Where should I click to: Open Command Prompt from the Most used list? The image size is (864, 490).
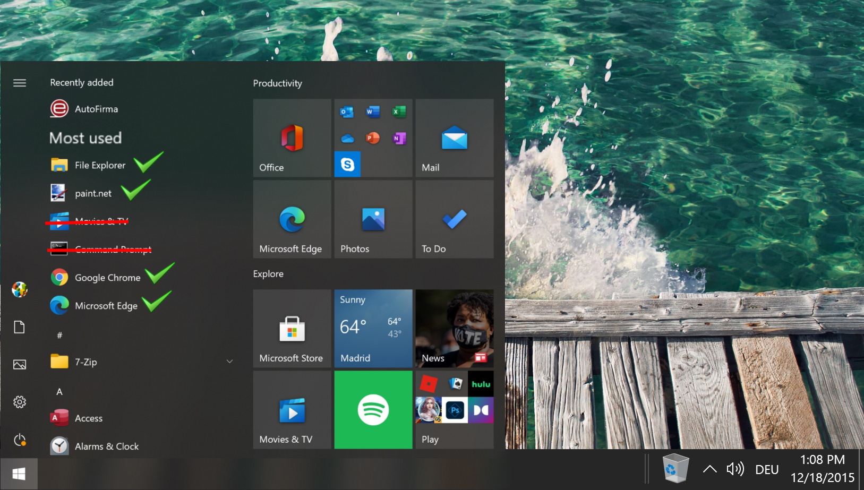click(x=101, y=249)
